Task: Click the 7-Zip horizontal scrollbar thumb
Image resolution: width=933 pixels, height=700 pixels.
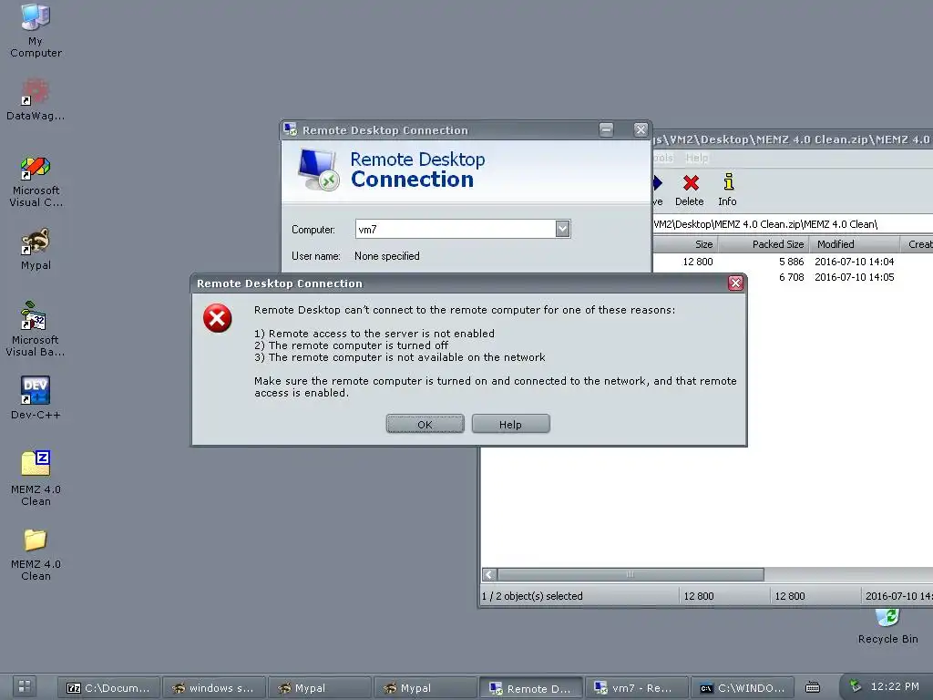Action: click(x=631, y=574)
